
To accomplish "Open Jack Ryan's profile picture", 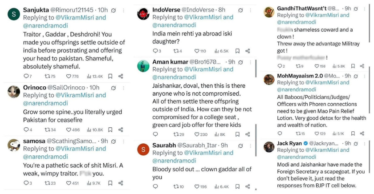I will tap(268, 147).
